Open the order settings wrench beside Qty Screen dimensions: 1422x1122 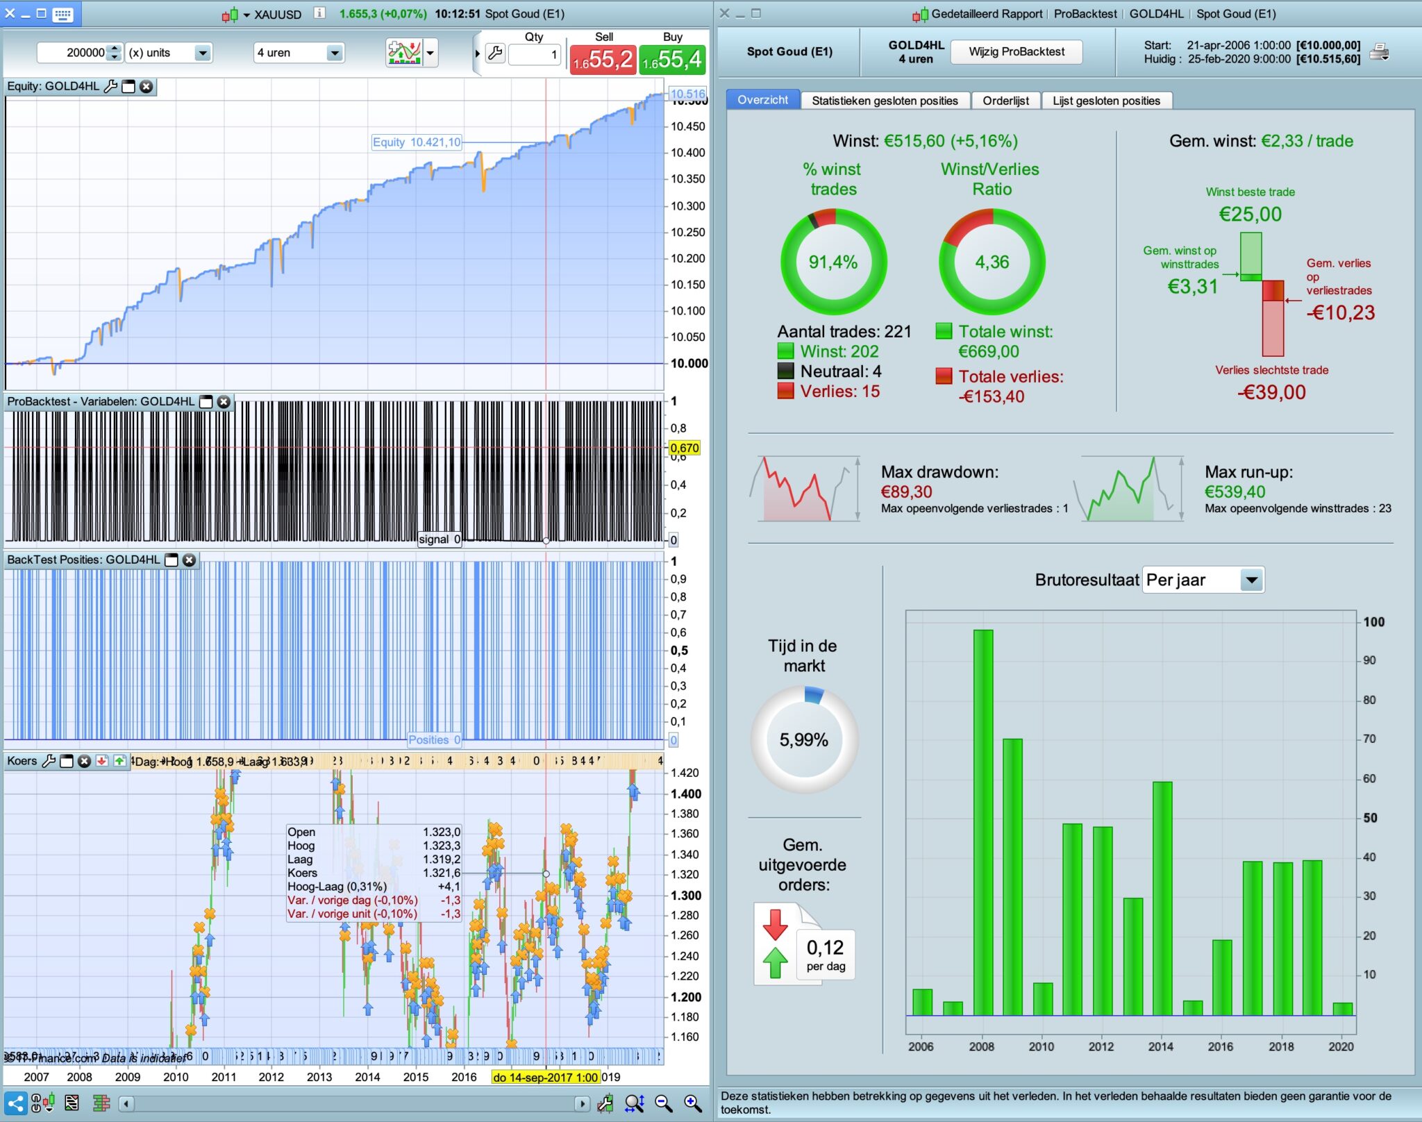tap(495, 53)
